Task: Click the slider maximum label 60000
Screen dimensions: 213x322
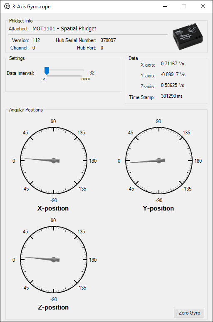Action: point(86,79)
